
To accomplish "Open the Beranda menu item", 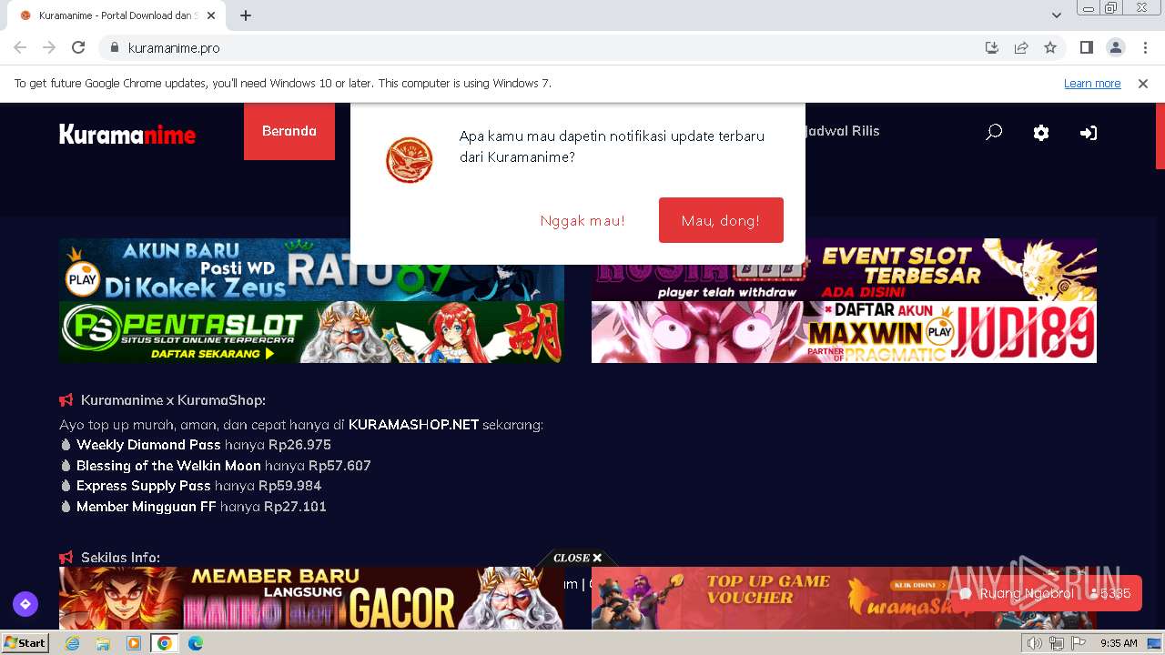I will click(289, 131).
